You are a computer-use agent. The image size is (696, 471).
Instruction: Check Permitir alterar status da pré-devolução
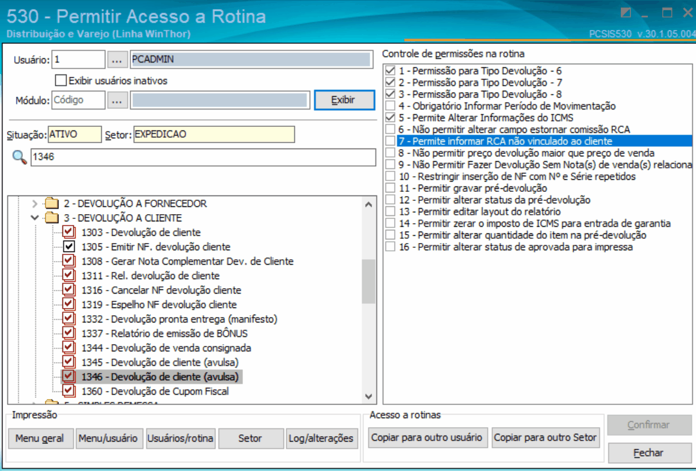point(390,200)
